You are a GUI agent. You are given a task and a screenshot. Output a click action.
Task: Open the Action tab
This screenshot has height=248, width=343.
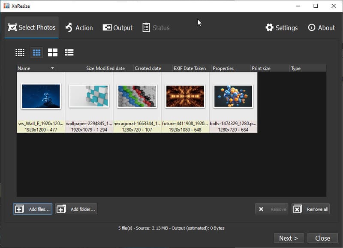[79, 28]
